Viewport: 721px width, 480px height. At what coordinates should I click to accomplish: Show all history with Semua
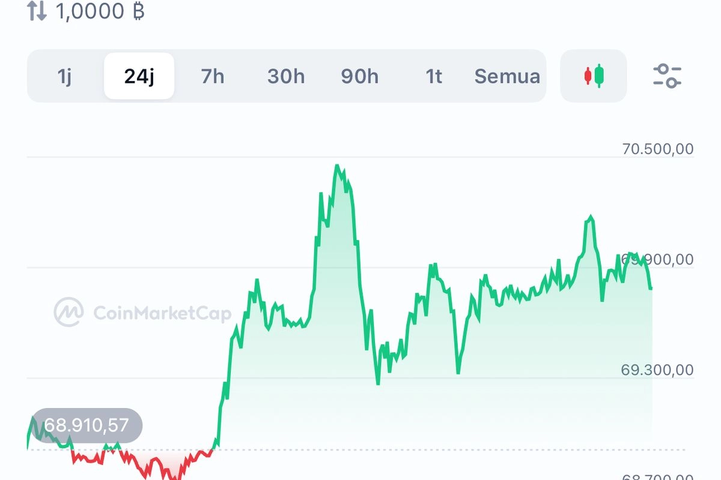tap(507, 76)
